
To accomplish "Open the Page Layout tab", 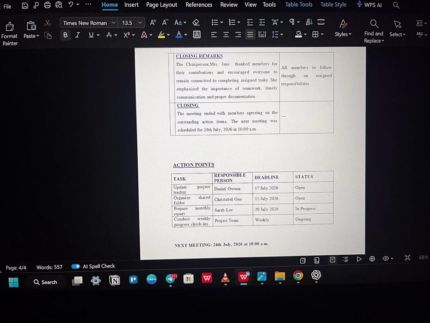I will coord(161,5).
